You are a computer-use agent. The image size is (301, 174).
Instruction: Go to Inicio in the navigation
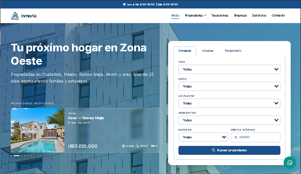[x=175, y=15]
